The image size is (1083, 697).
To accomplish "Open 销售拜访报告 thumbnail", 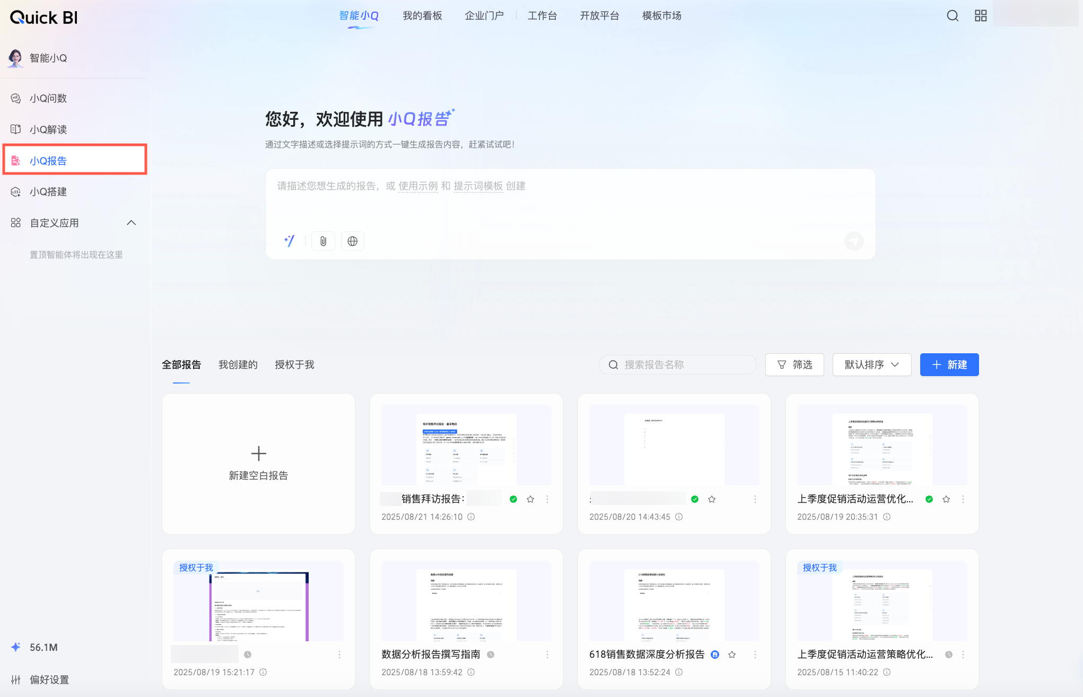I will tap(466, 445).
